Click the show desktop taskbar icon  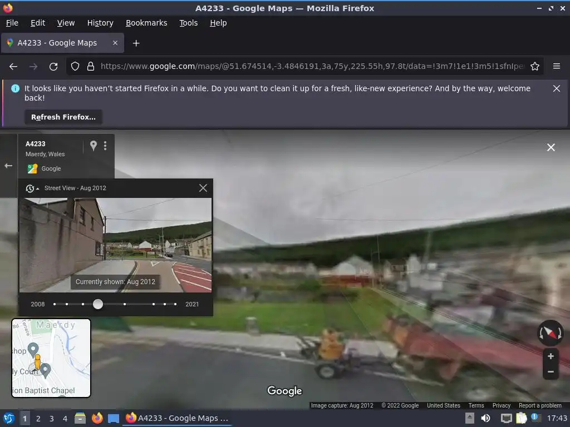point(114,418)
